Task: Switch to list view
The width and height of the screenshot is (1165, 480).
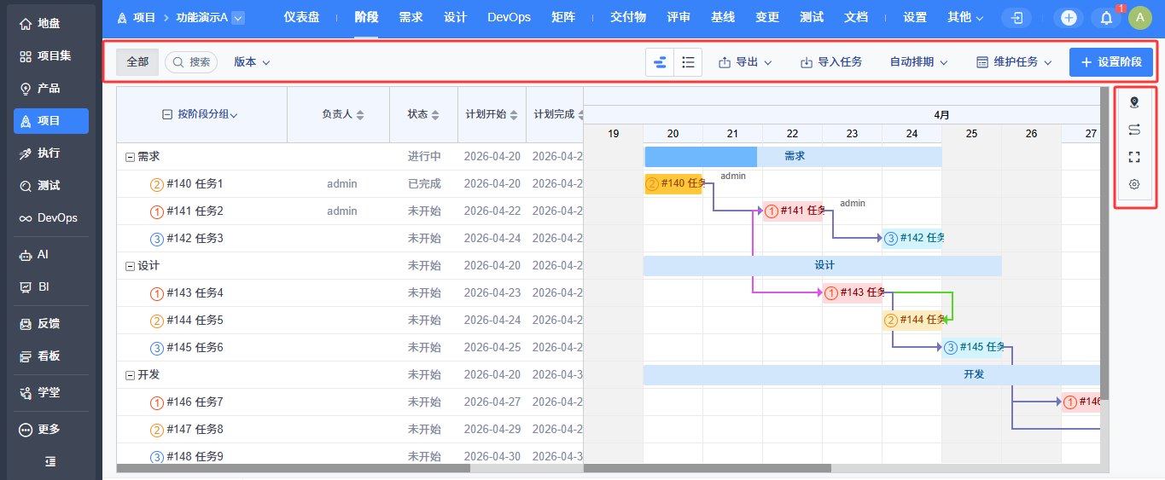Action: (x=688, y=62)
